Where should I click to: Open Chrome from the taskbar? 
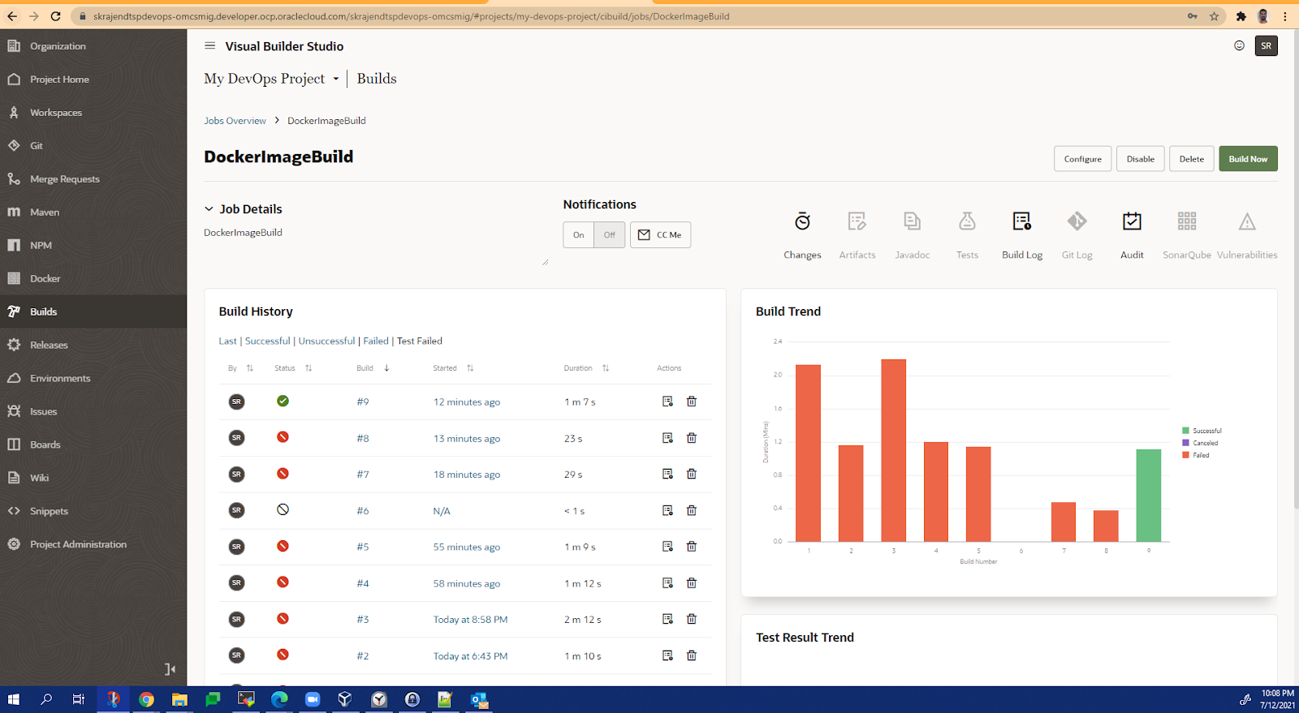[x=146, y=699]
